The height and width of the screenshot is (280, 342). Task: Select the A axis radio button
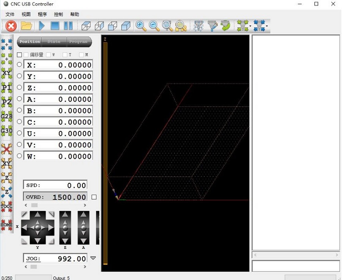pos(19,99)
